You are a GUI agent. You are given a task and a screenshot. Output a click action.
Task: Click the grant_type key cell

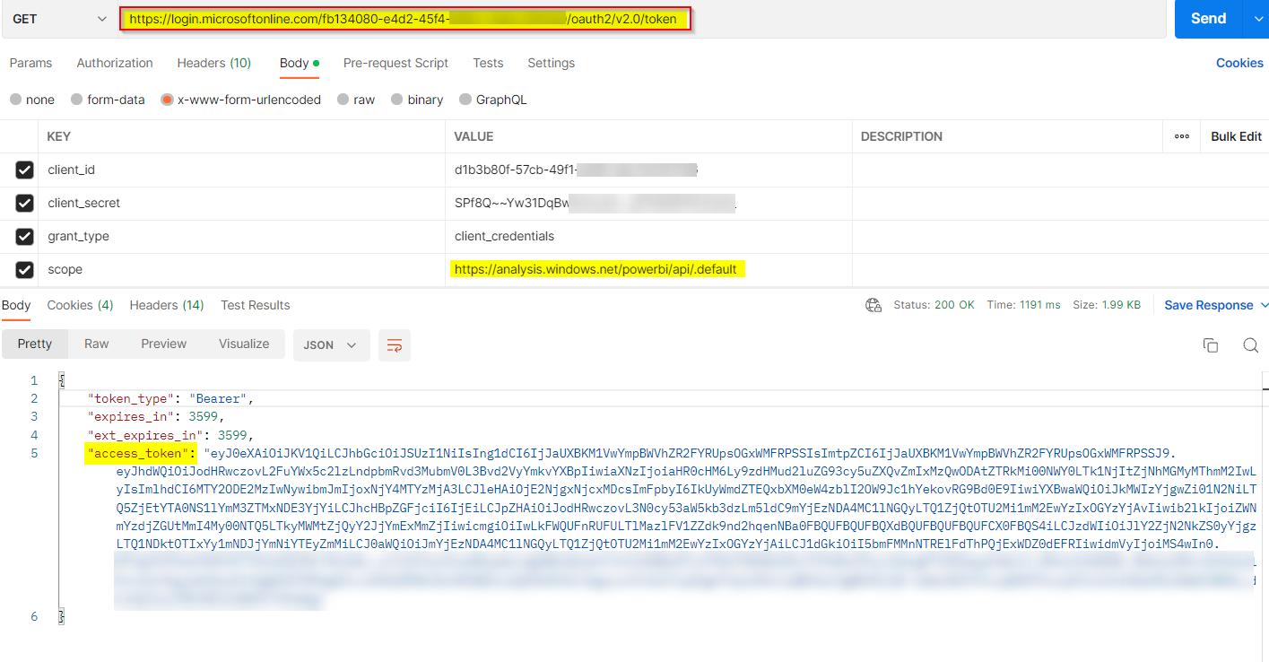tap(241, 236)
